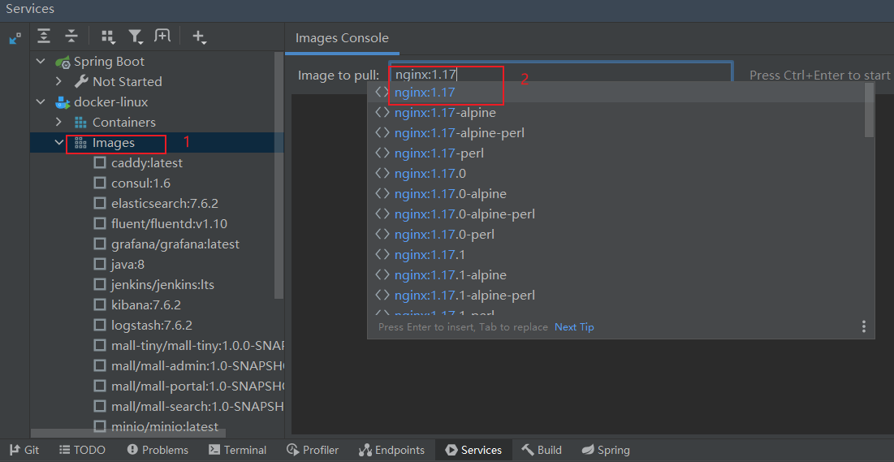The image size is (894, 462).
Task: Click the Next Tip link
Action: (x=574, y=326)
